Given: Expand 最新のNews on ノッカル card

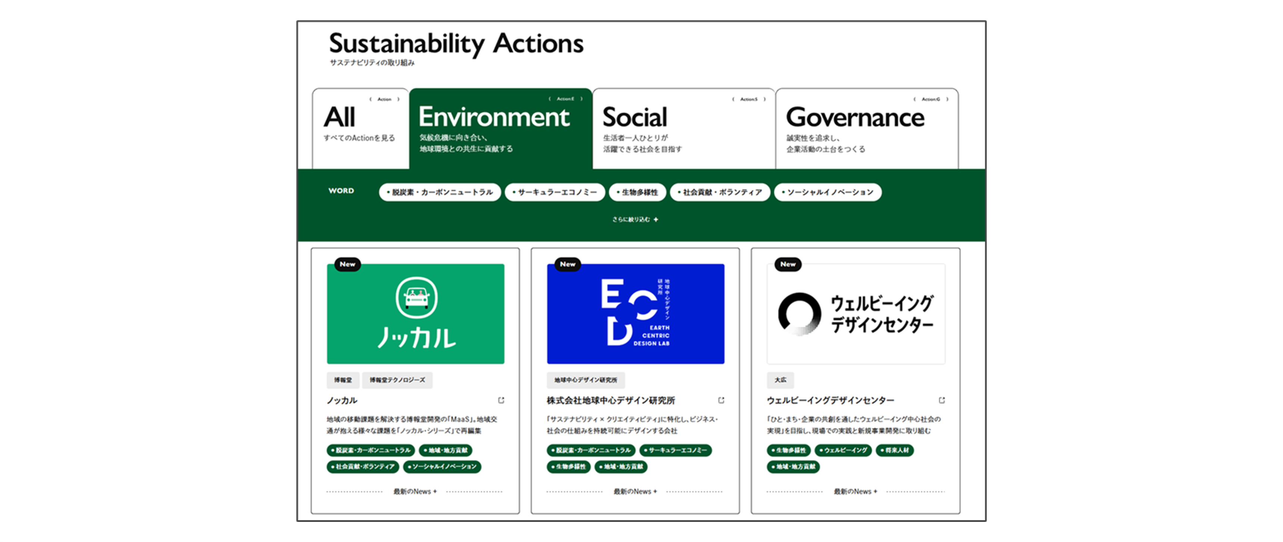Looking at the screenshot, I should [415, 491].
